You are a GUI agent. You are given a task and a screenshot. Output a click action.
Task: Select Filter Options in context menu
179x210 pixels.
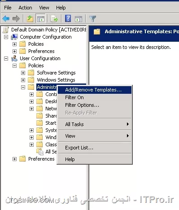tap(95, 105)
